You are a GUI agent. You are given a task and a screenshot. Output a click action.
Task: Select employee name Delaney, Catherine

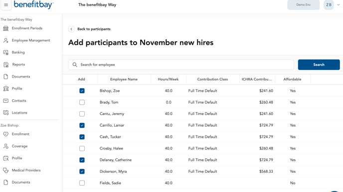point(116,160)
